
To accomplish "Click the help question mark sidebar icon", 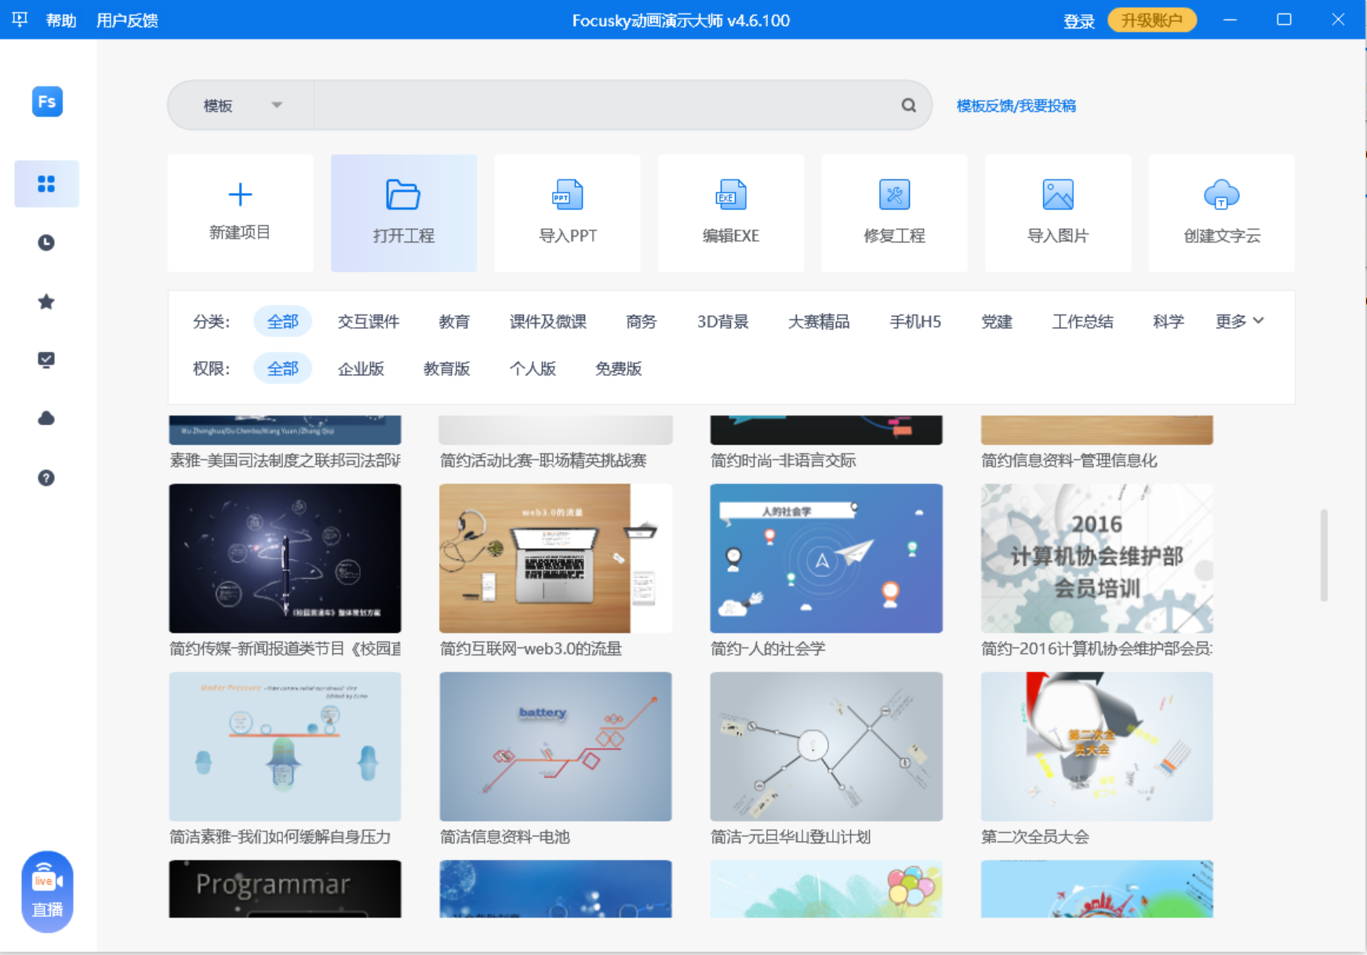I will (x=46, y=477).
